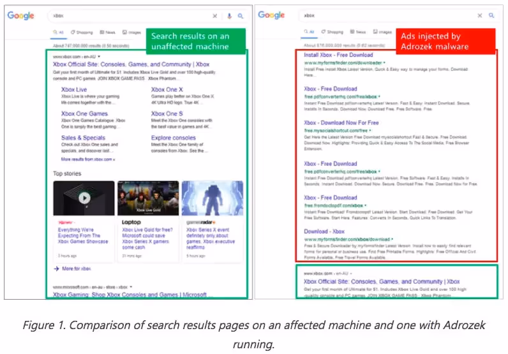Viewport: 508px width, 354px height.
Task: Open the Xbox Live Gold story thumbnail
Action: click(x=148, y=198)
